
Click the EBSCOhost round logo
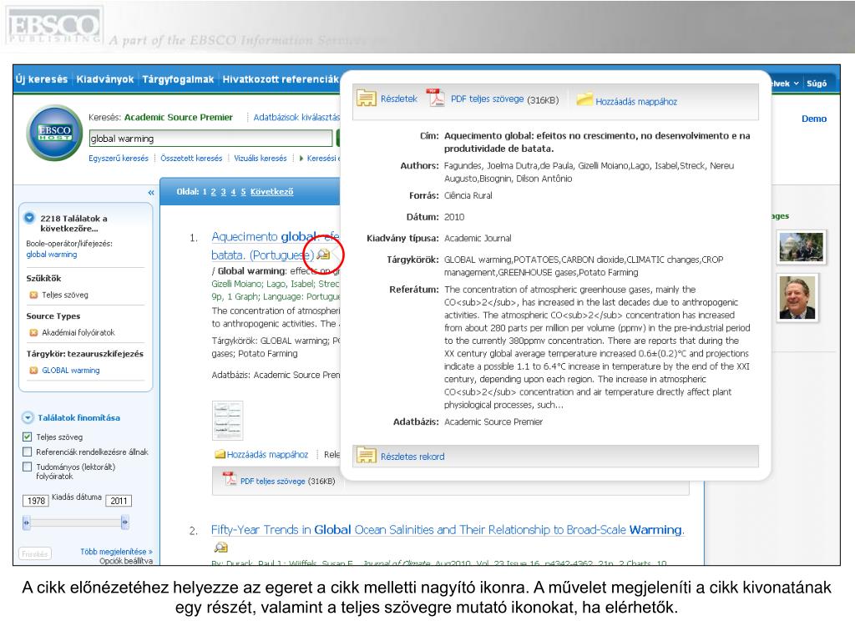coord(54,133)
